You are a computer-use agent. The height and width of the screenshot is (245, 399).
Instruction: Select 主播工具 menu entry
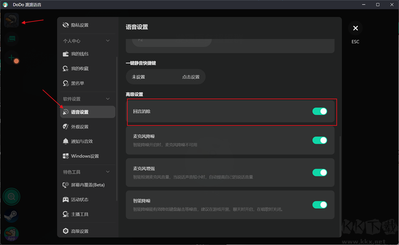click(x=88, y=214)
